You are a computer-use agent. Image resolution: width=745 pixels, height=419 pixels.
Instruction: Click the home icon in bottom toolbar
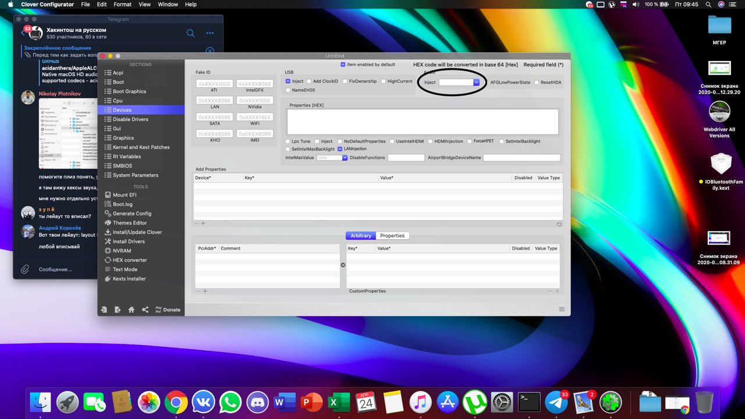pyautogui.click(x=132, y=310)
